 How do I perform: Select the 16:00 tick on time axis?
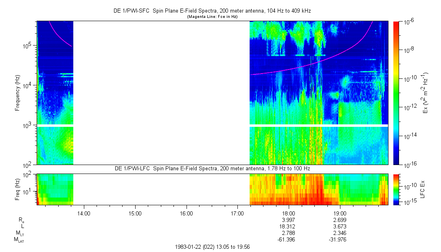pyautogui.click(x=186, y=213)
